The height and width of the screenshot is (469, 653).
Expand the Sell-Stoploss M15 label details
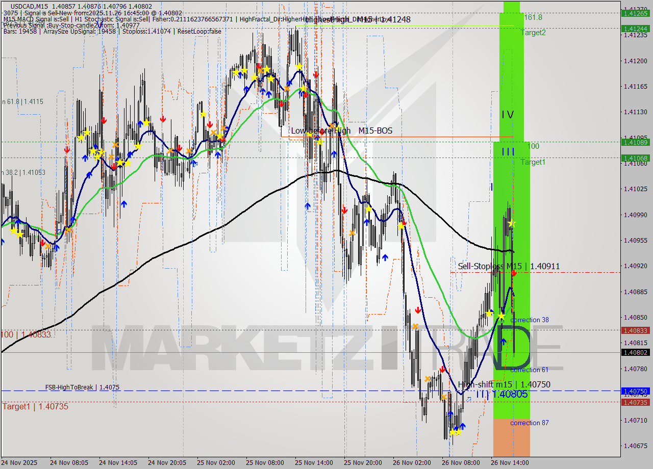(x=509, y=266)
